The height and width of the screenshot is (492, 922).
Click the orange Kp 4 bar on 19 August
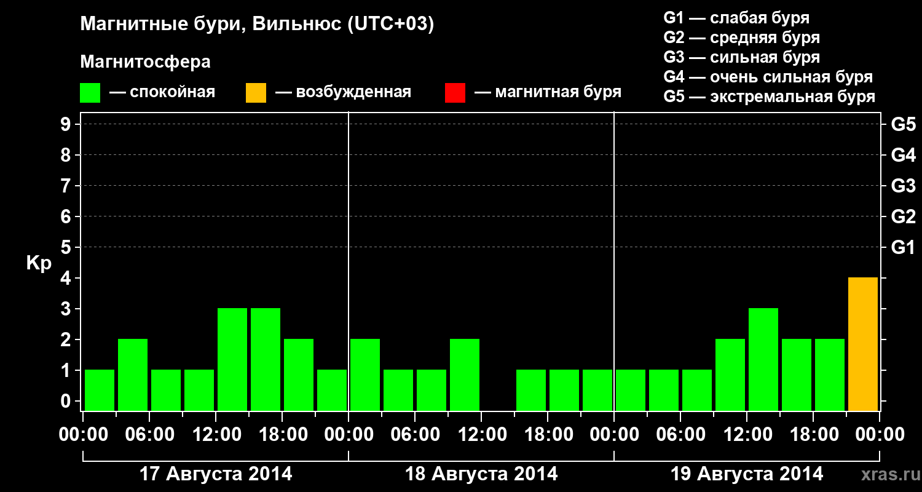tap(863, 344)
